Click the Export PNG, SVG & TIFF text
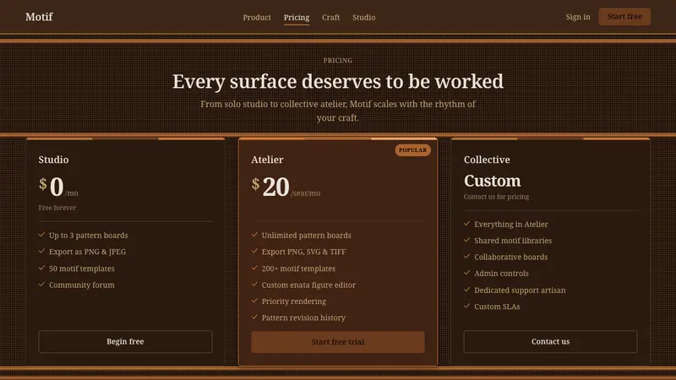The width and height of the screenshot is (676, 380). pos(303,252)
